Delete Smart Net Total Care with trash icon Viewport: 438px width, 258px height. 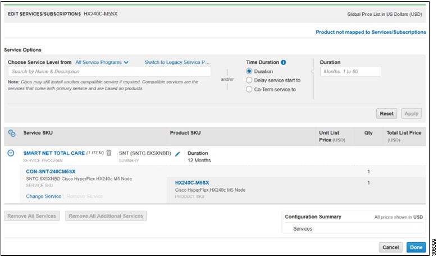(109, 153)
